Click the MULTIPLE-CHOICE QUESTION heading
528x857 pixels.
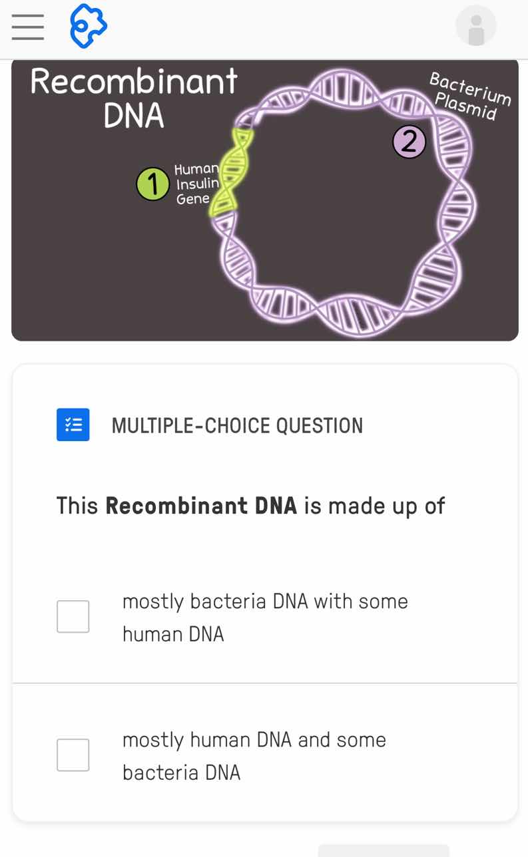[x=237, y=425]
